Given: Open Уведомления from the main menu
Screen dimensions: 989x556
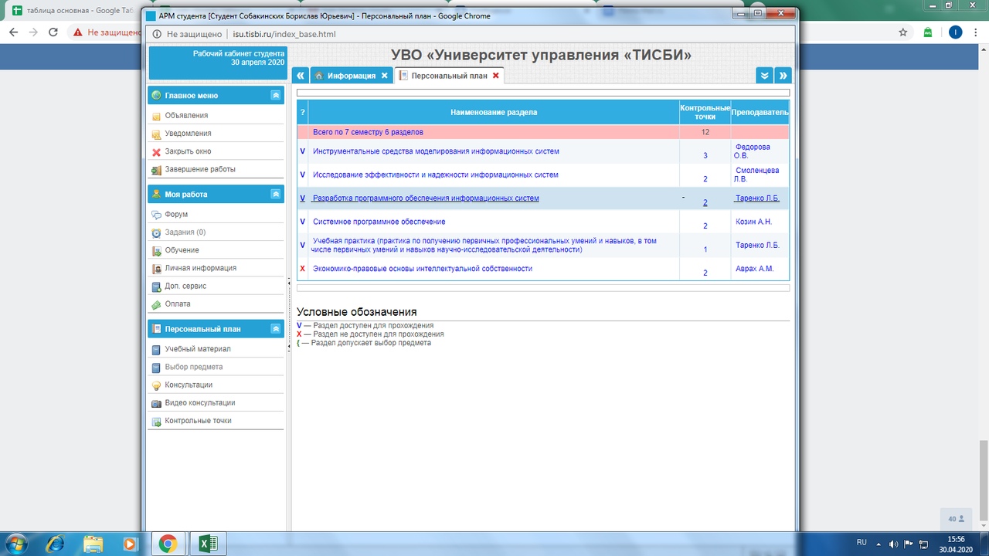Looking at the screenshot, I should point(187,134).
